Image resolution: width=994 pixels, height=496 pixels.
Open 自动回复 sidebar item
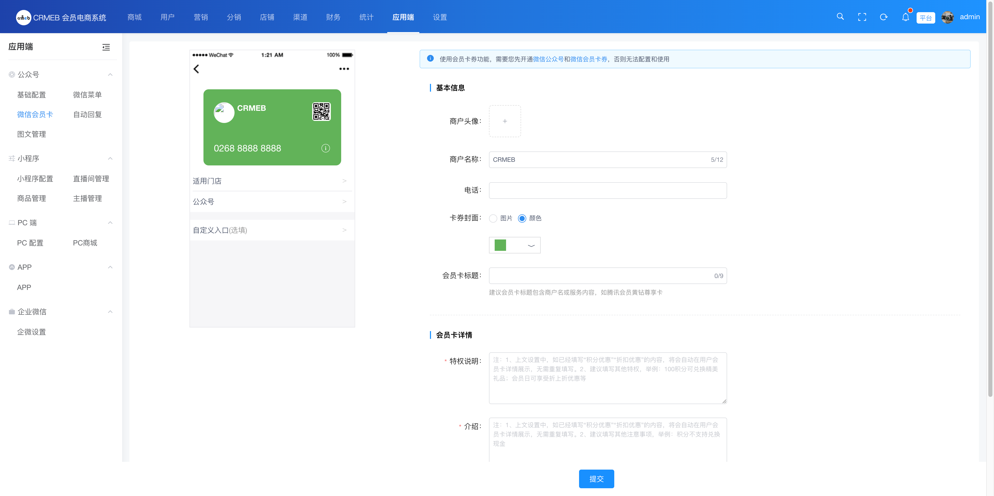point(87,115)
